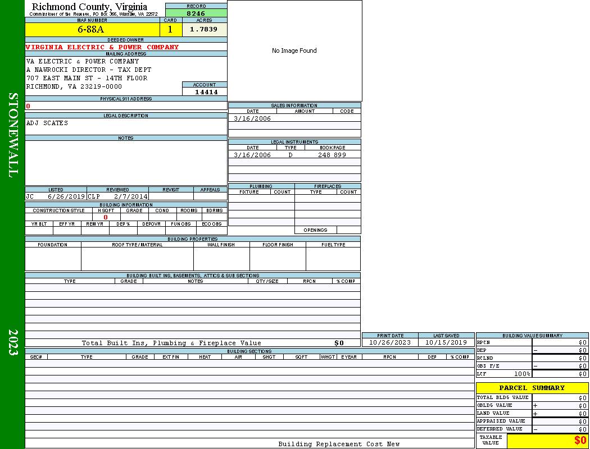Image resolution: width=590 pixels, height=449 pixels.
Task: Click the acres value 1.7839
Action: click(204, 29)
